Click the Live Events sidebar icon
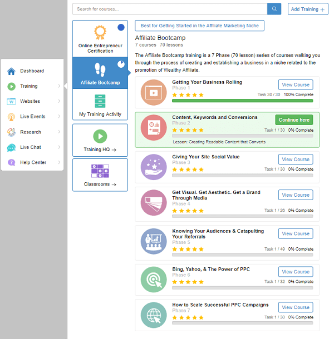This screenshot has height=339, width=334. (x=11, y=117)
